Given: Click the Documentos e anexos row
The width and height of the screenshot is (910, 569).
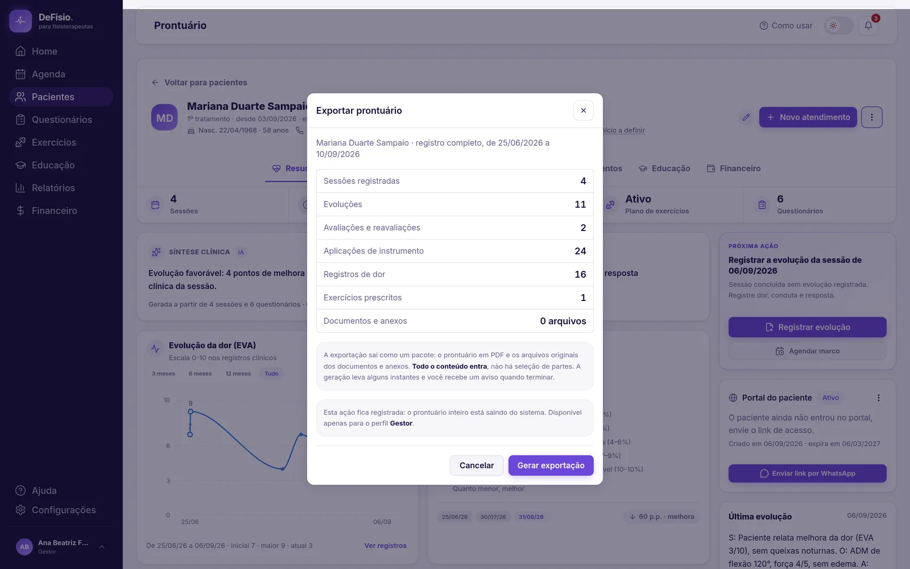Looking at the screenshot, I should 455,321.
